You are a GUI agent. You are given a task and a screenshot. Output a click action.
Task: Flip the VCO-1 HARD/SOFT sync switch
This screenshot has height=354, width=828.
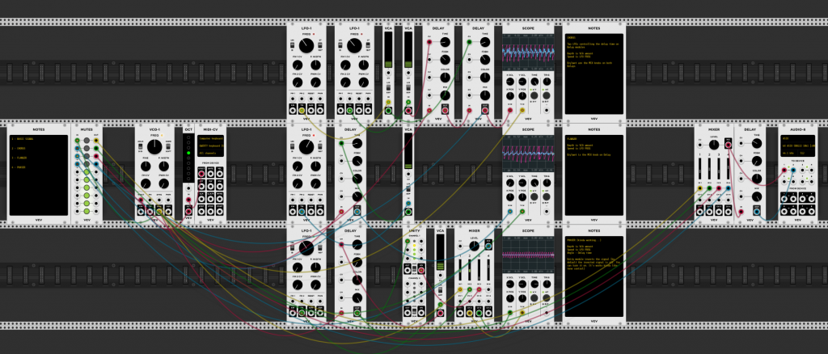point(168,146)
